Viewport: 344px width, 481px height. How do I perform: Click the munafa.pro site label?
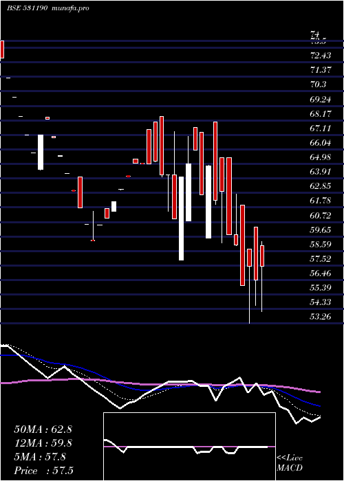tap(71, 8)
